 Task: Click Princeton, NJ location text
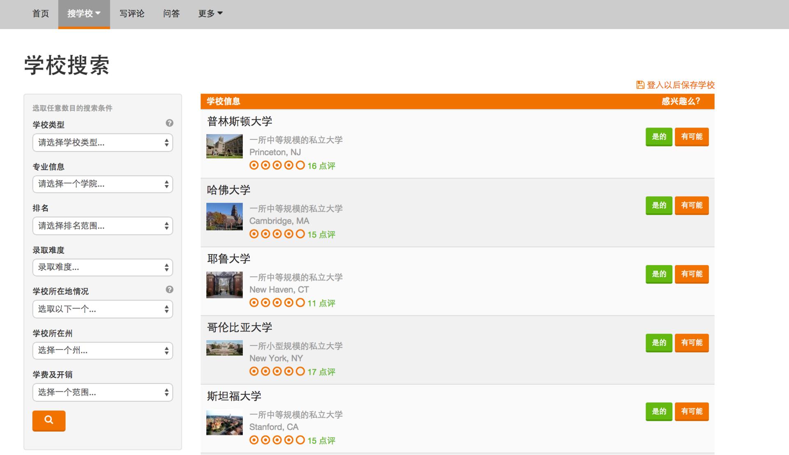click(x=275, y=152)
